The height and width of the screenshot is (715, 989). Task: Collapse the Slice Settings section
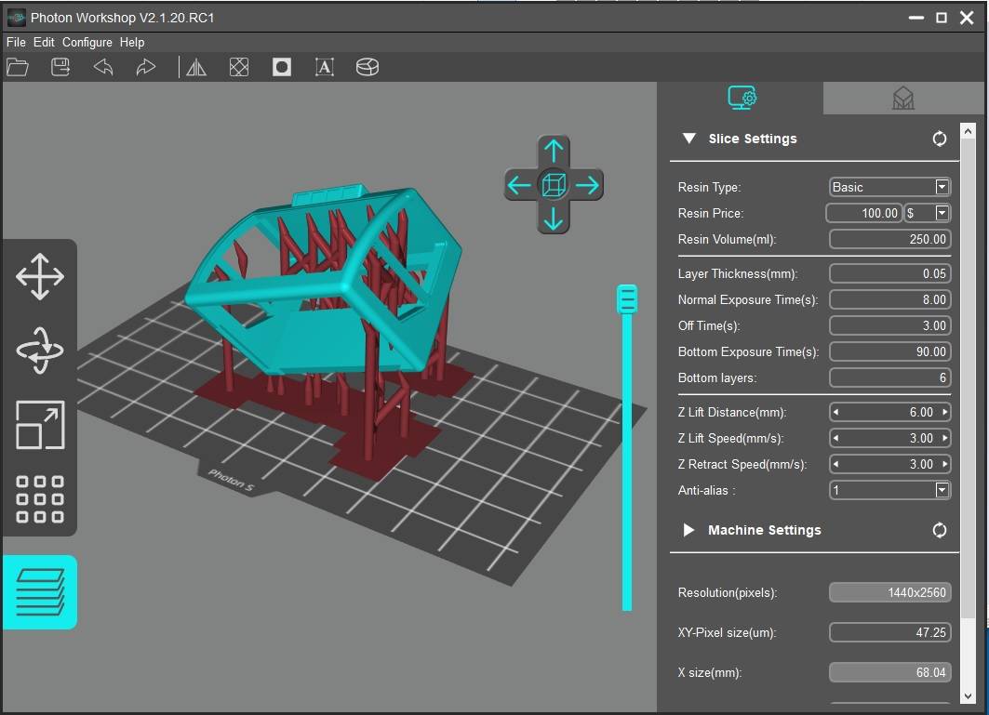pos(689,139)
